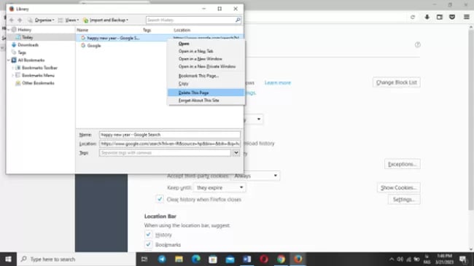Select Today in the History tree

[27, 37]
